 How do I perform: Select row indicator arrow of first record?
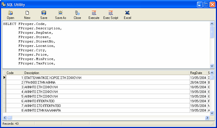tap(4, 78)
